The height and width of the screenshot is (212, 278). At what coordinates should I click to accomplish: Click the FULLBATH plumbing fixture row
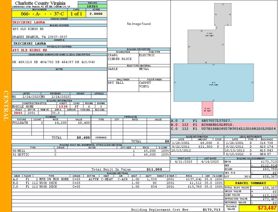pyautogui.click(x=51, y=123)
